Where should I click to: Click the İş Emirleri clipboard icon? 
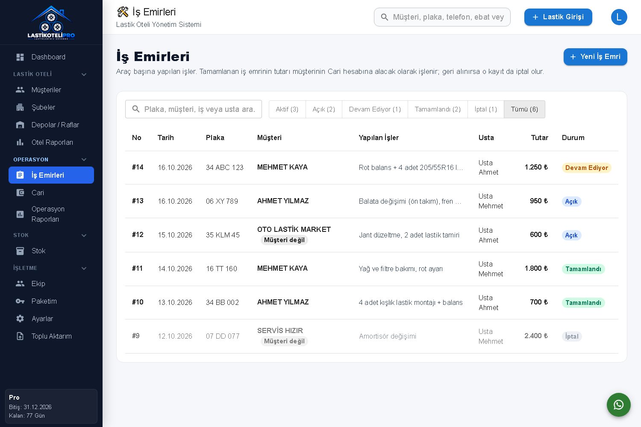(x=20, y=175)
